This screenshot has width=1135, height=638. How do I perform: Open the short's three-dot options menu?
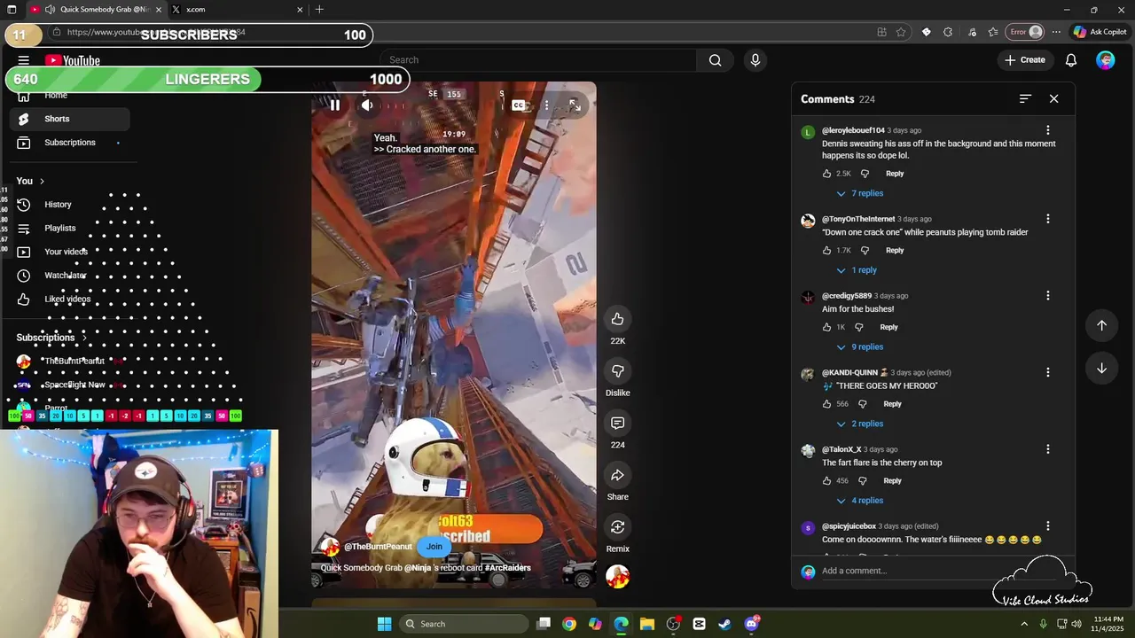[x=546, y=105]
